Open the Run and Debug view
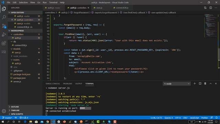Screen dimensions: 220x124 [4, 34]
